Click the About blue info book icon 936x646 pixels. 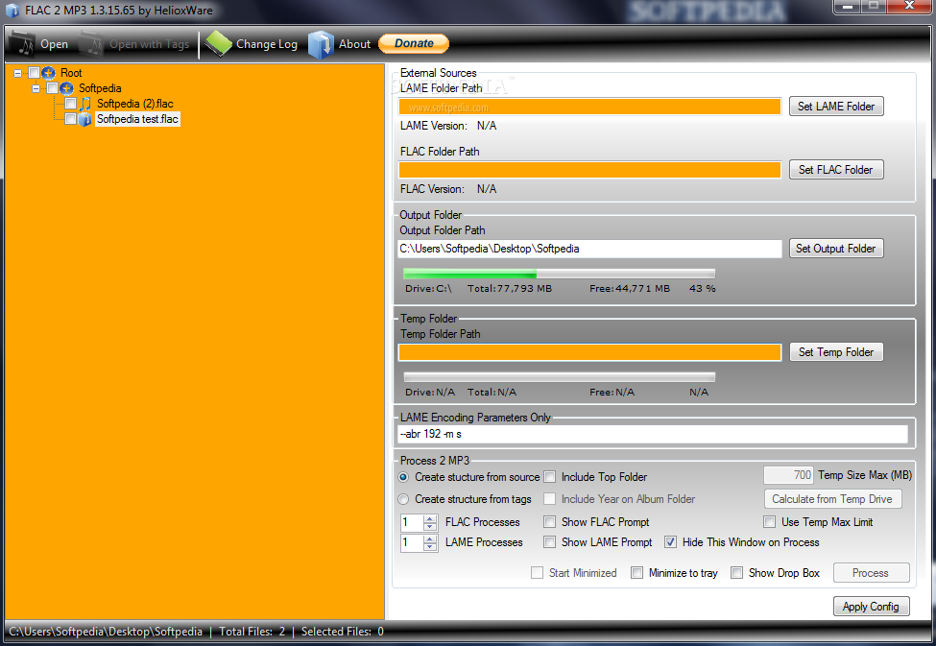[321, 44]
